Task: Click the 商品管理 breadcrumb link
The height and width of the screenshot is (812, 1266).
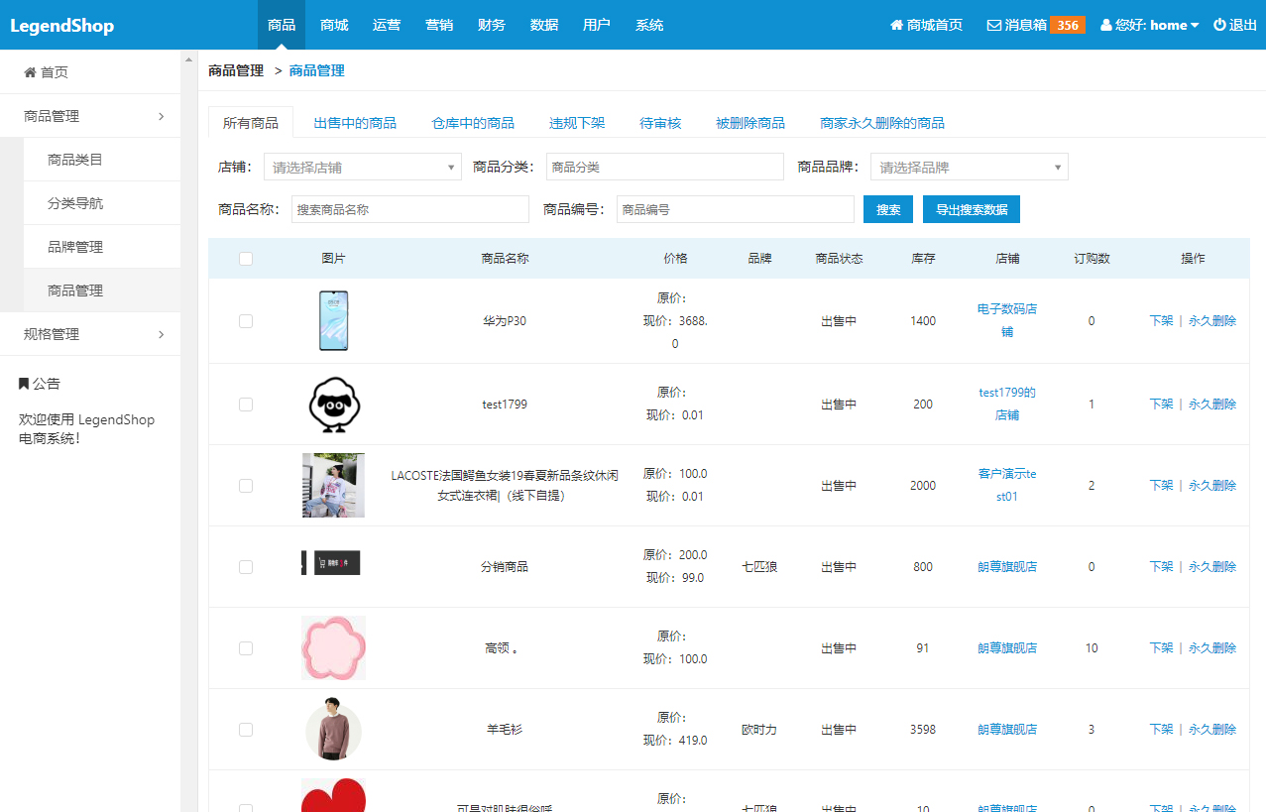Action: click(317, 70)
